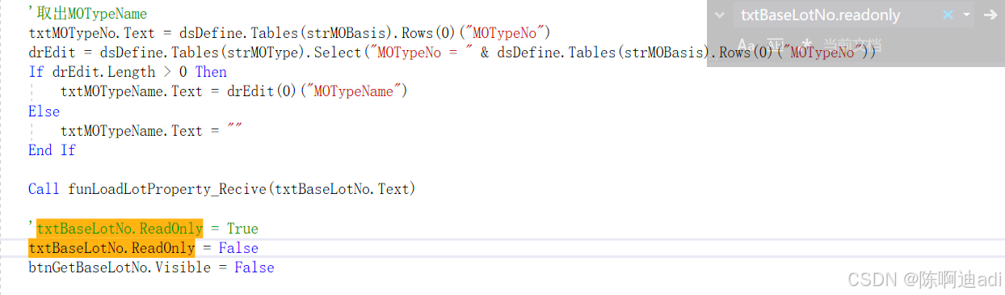
Task: Click the empty string "" assignment value
Action: [x=234, y=130]
